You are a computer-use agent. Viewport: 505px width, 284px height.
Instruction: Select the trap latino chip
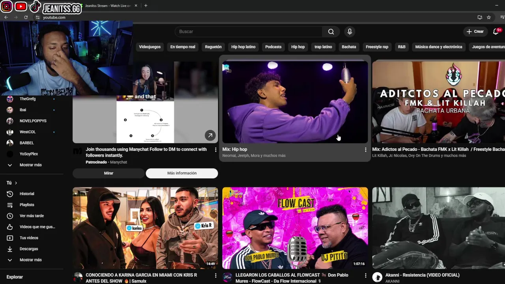pos(323,47)
